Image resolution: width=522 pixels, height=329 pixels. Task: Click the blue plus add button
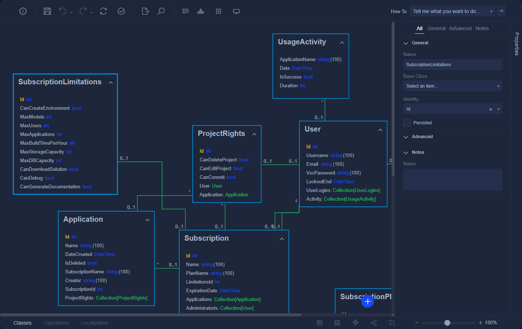point(368,301)
